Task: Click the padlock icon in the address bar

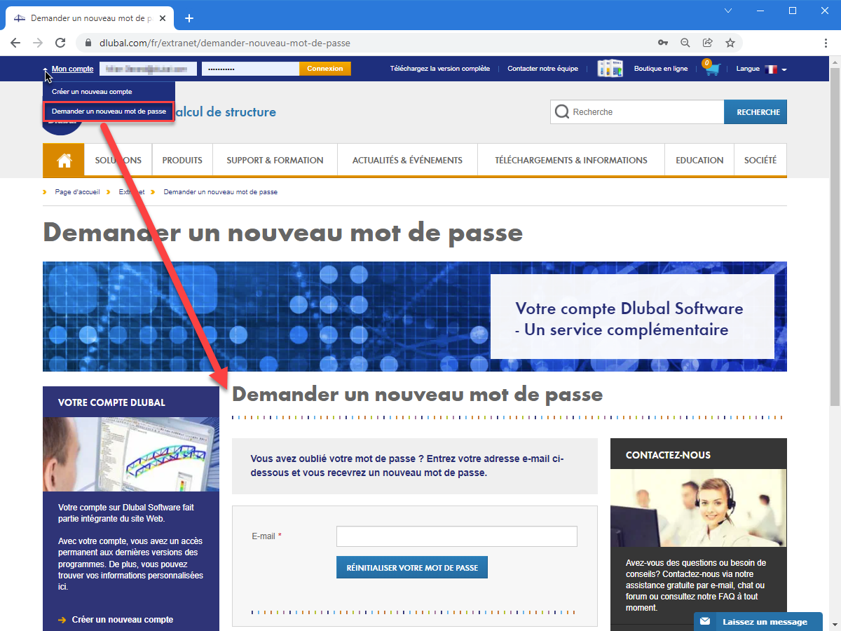Action: (x=88, y=43)
